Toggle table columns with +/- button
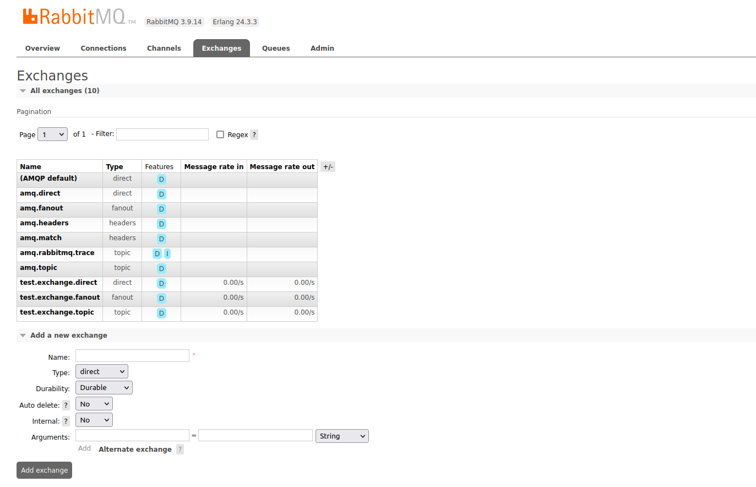The height and width of the screenshot is (487, 756). pos(328,167)
